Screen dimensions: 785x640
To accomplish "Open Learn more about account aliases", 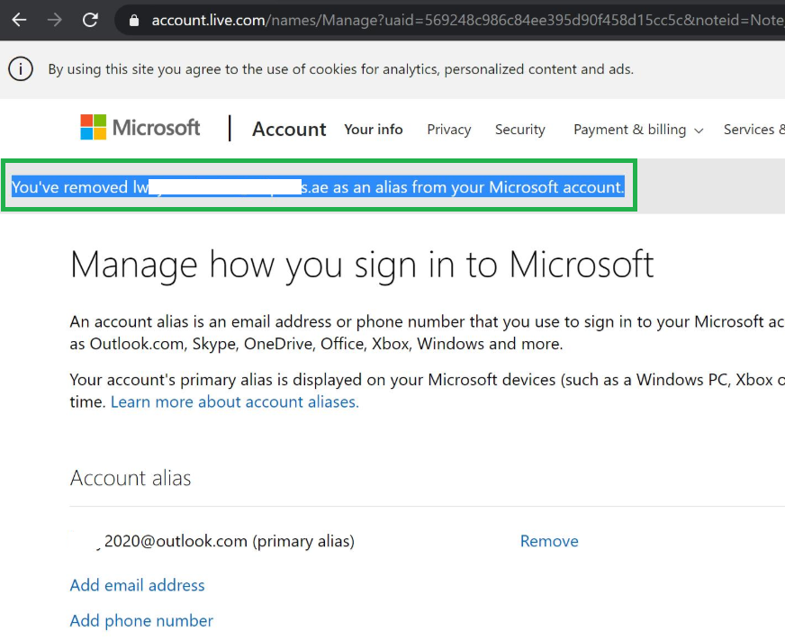I will pyautogui.click(x=235, y=401).
